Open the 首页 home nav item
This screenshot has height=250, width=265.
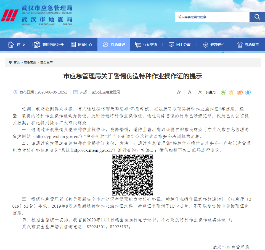pyautogui.click(x=16, y=45)
